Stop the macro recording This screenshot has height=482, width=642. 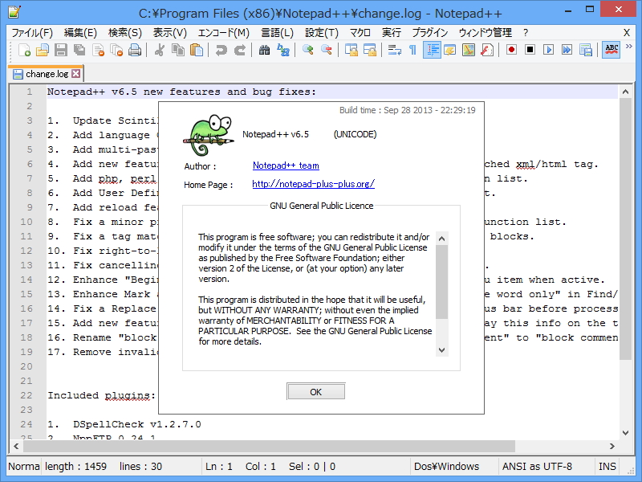tap(530, 49)
